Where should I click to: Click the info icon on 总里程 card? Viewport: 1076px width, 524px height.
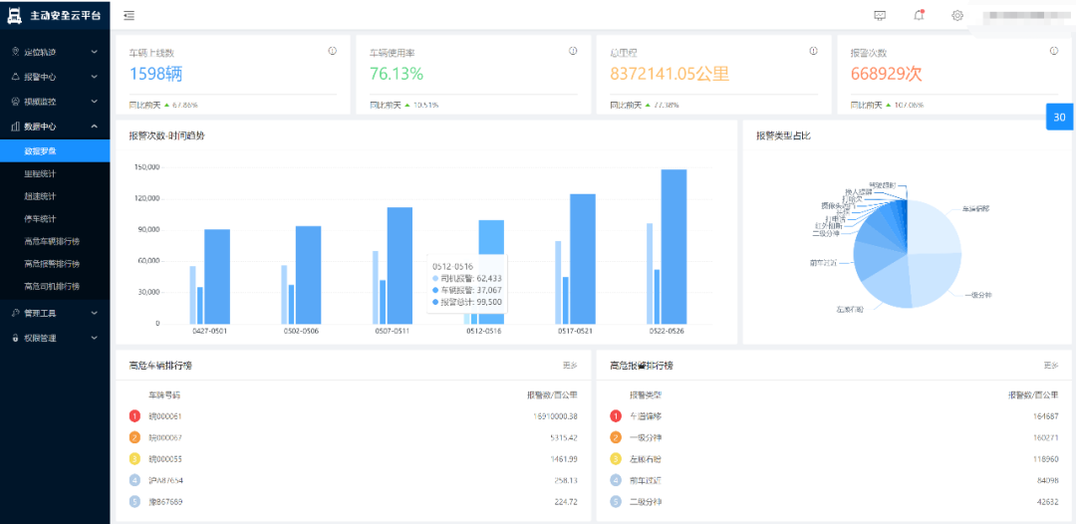click(813, 51)
